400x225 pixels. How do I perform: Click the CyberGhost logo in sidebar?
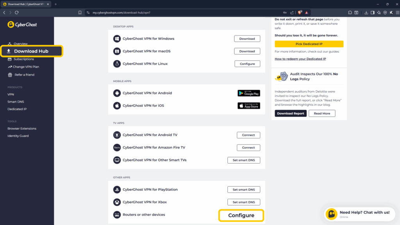click(x=22, y=25)
